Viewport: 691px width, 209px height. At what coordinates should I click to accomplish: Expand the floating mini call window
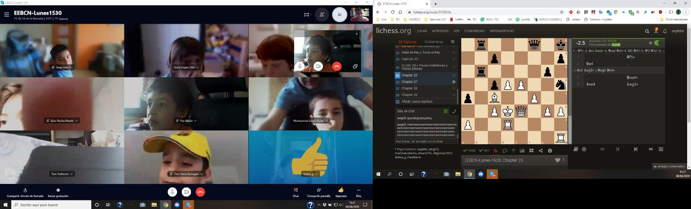point(355,66)
